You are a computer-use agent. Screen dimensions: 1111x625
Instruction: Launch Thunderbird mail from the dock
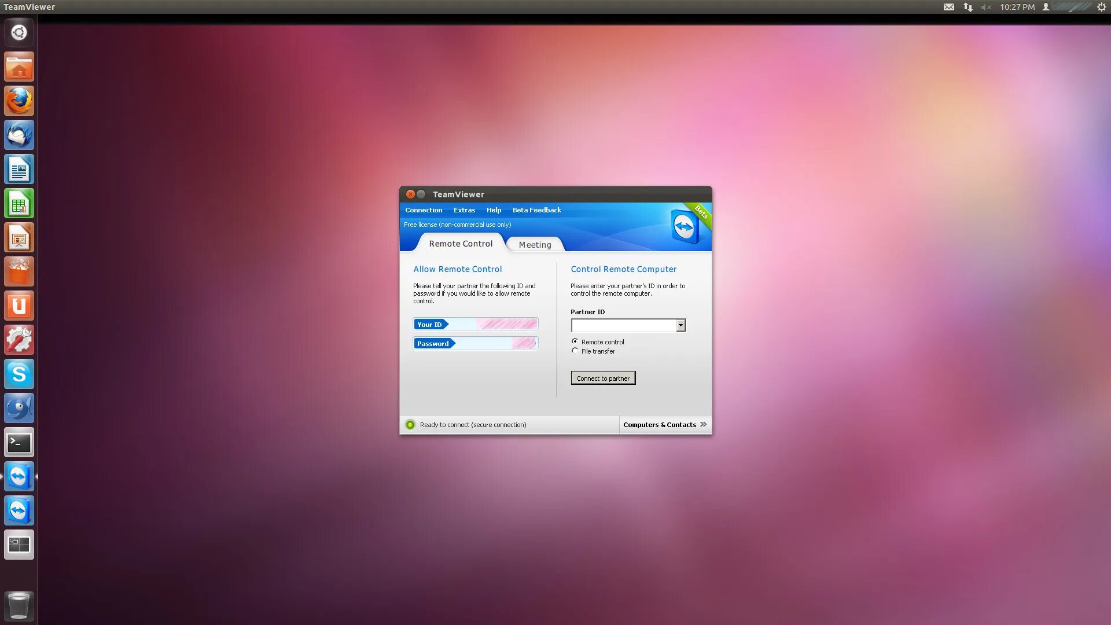coord(19,135)
